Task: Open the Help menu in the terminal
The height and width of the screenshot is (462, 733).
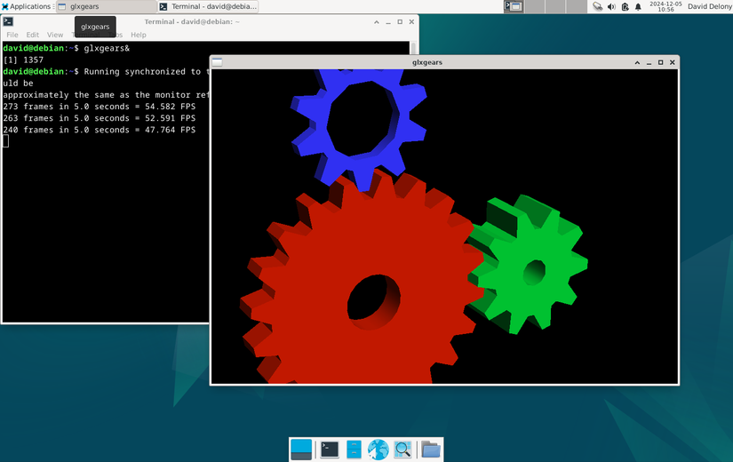Action: pos(138,35)
